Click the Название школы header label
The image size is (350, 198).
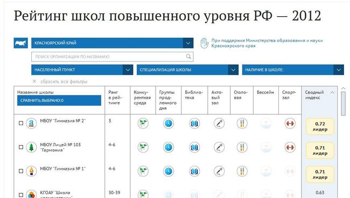[35, 92]
